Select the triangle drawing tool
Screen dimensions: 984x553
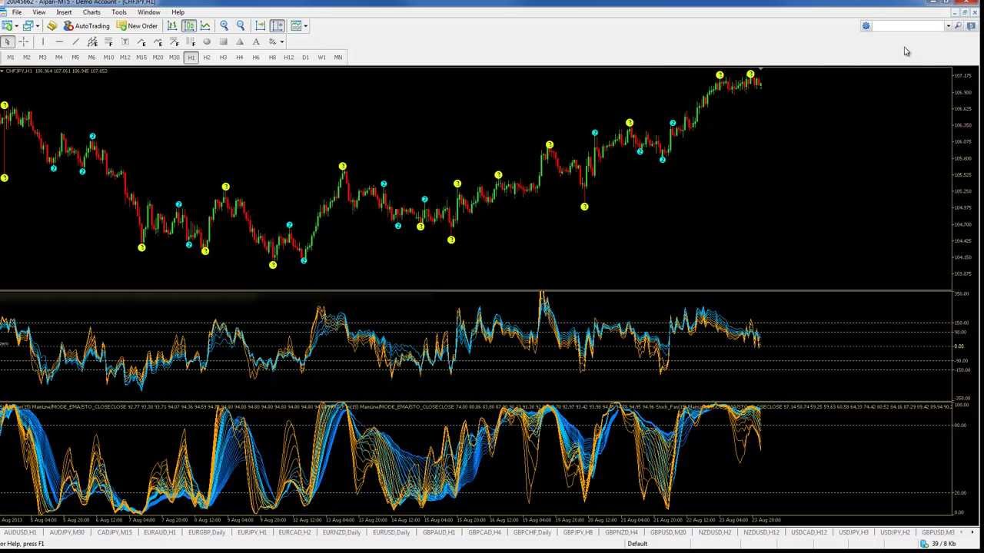239,41
